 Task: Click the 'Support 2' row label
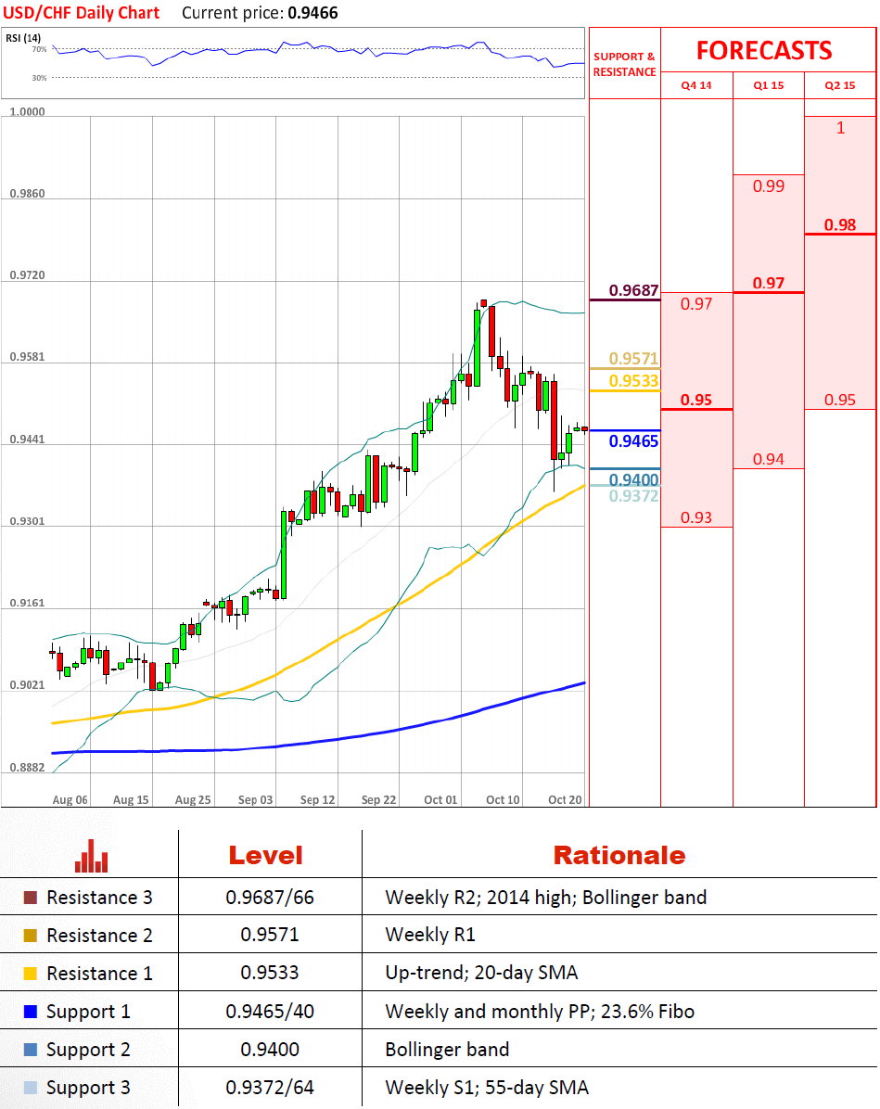tap(88, 1051)
